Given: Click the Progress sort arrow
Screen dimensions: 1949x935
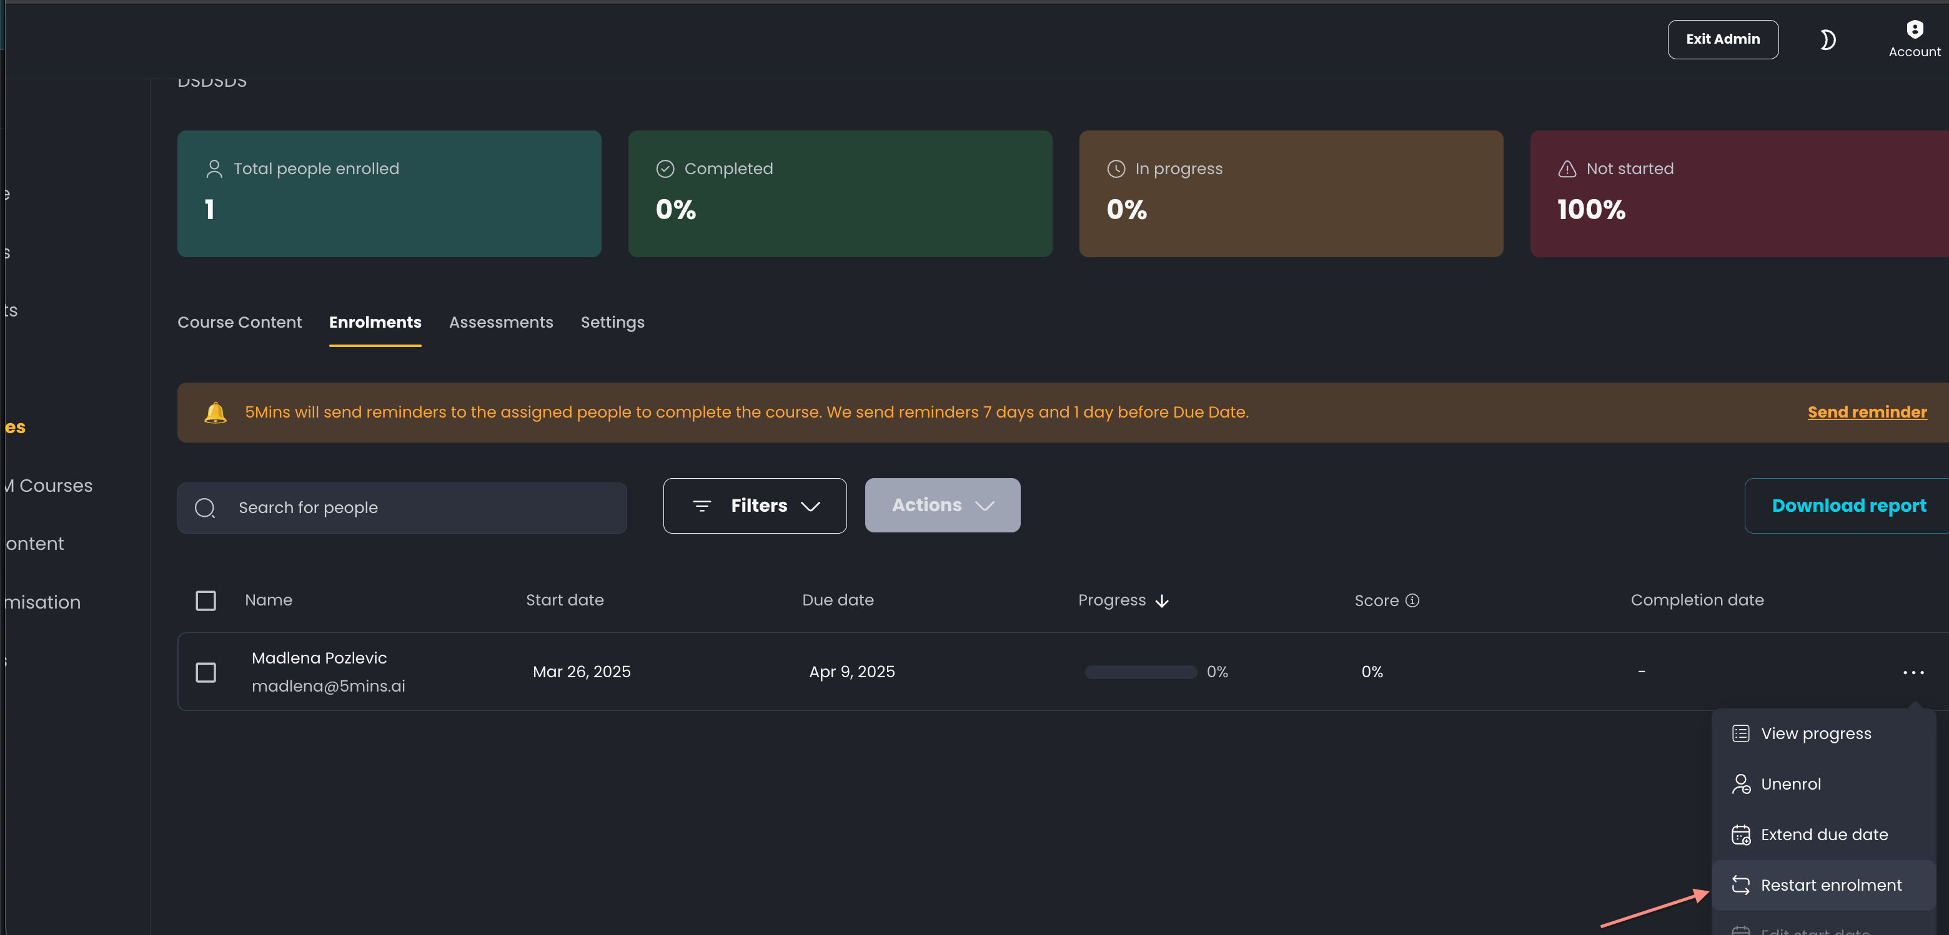Looking at the screenshot, I should [1162, 601].
